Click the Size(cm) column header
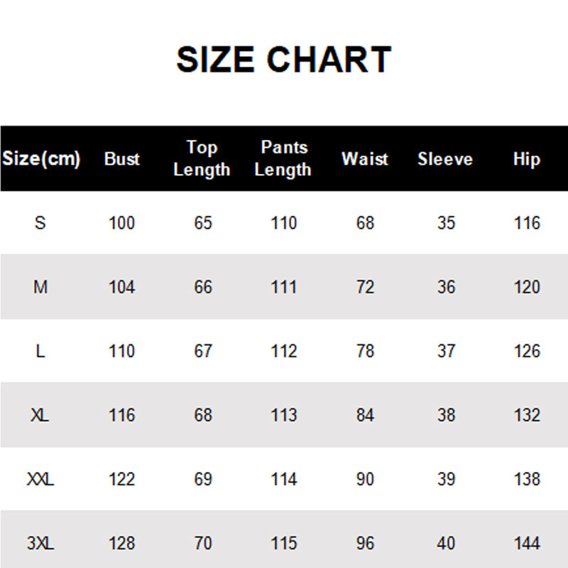 pos(41,159)
